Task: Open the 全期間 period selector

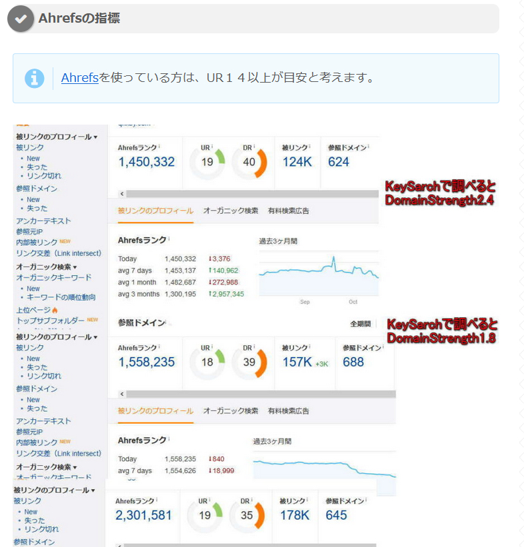Action: point(360,324)
